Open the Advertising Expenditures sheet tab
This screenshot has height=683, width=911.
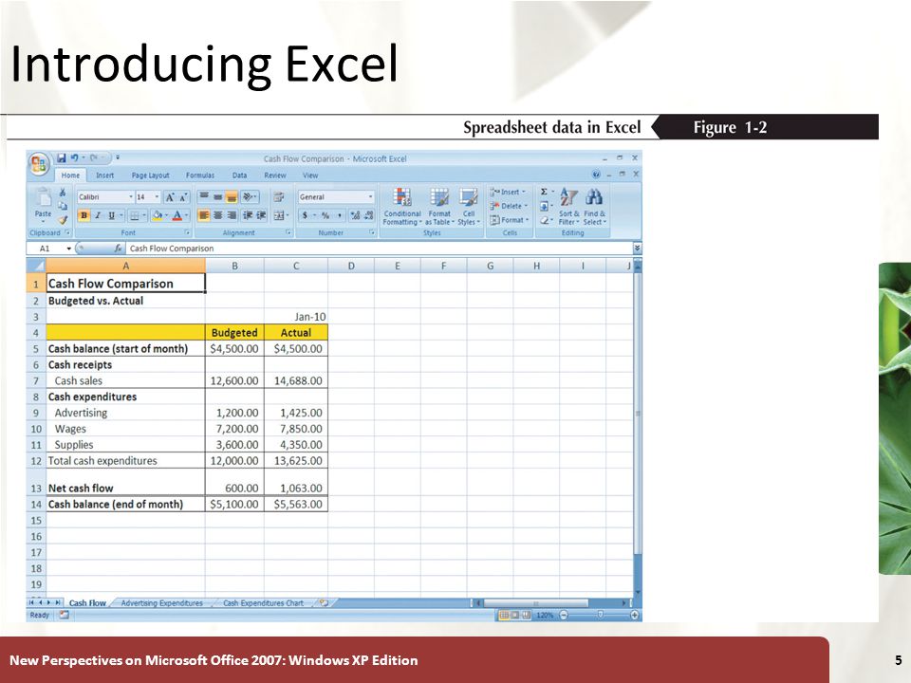point(161,603)
